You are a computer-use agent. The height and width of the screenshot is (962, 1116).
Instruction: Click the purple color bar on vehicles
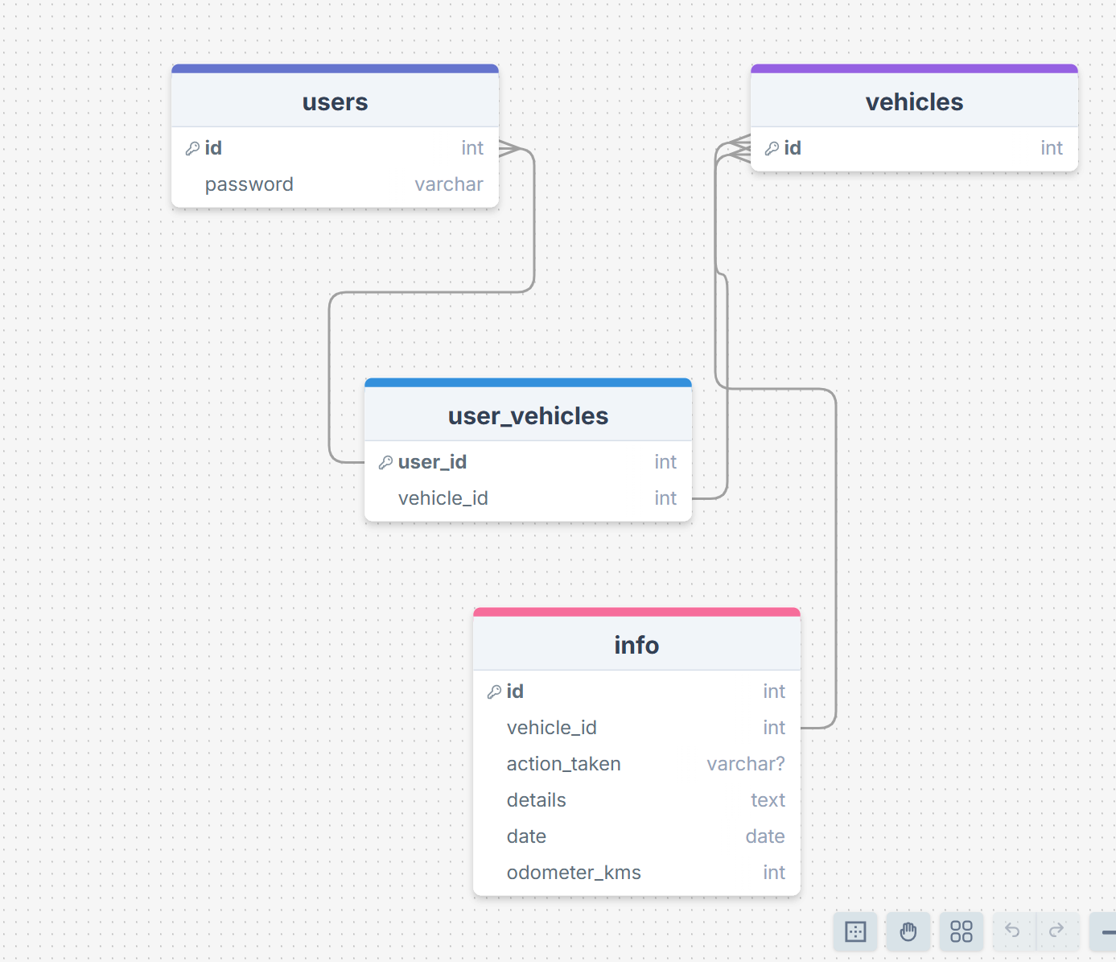point(914,69)
